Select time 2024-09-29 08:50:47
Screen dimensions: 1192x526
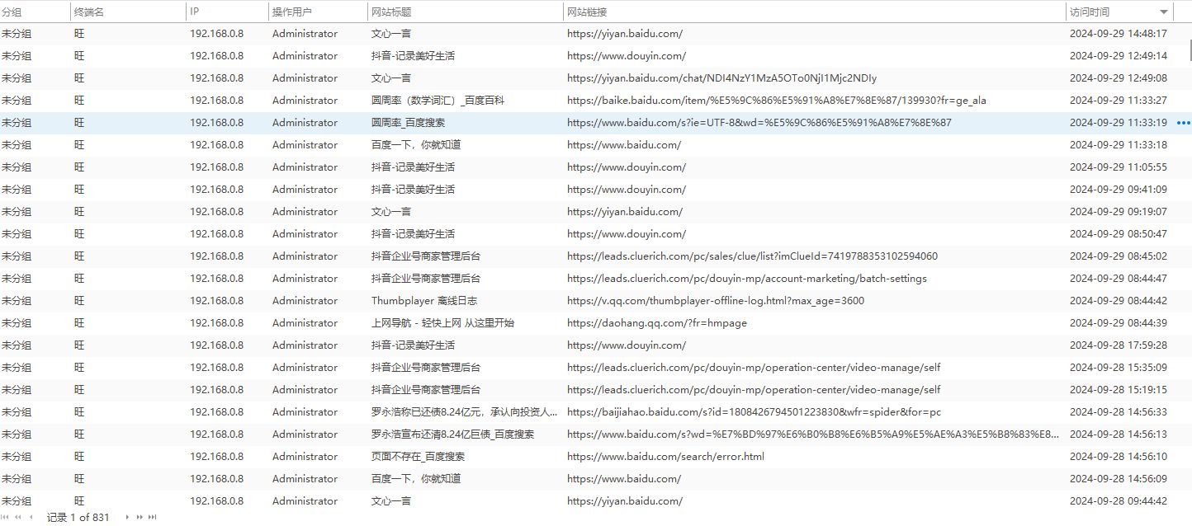[x=1119, y=234]
